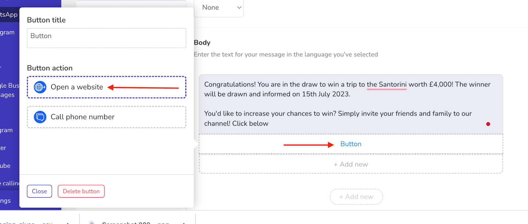Close the button settings popup
The height and width of the screenshot is (224, 528).
coord(40,191)
